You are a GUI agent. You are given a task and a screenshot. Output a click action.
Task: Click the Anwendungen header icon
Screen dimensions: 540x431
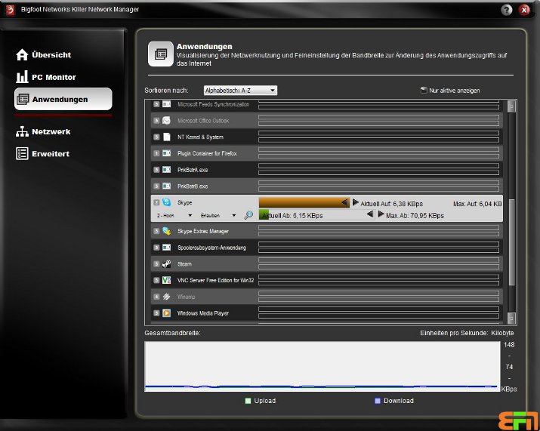tap(160, 54)
